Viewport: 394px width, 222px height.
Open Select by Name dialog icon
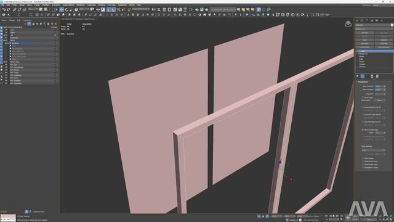tap(46, 10)
